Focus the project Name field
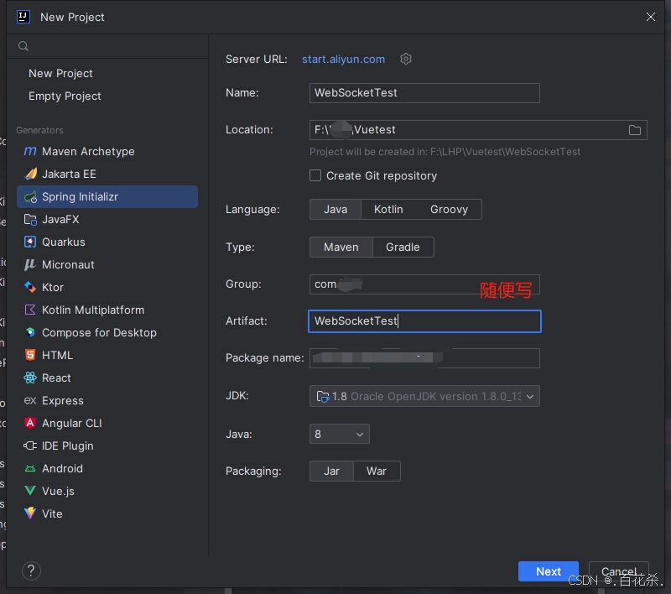 click(424, 93)
